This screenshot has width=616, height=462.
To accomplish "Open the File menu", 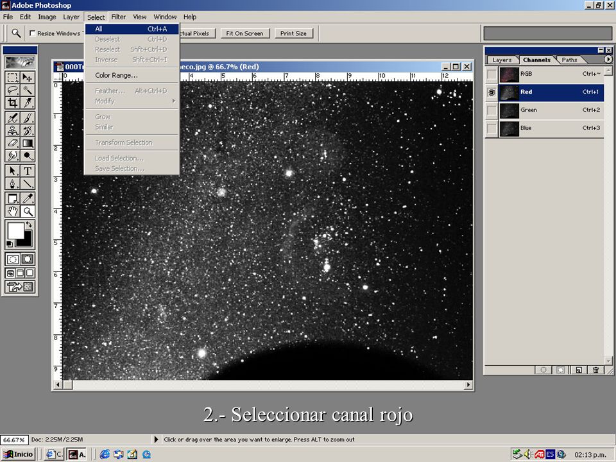I will point(8,17).
